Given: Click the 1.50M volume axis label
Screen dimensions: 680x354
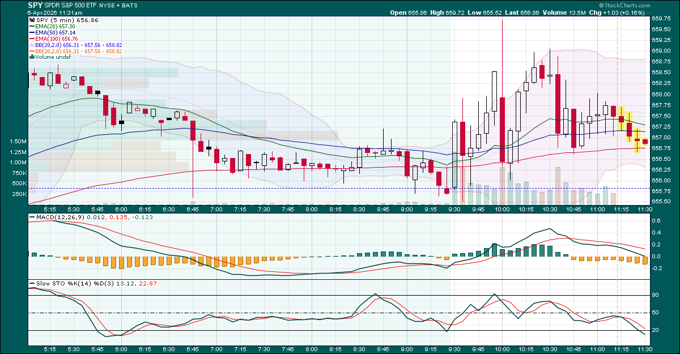Looking at the screenshot, I should click(19, 142).
